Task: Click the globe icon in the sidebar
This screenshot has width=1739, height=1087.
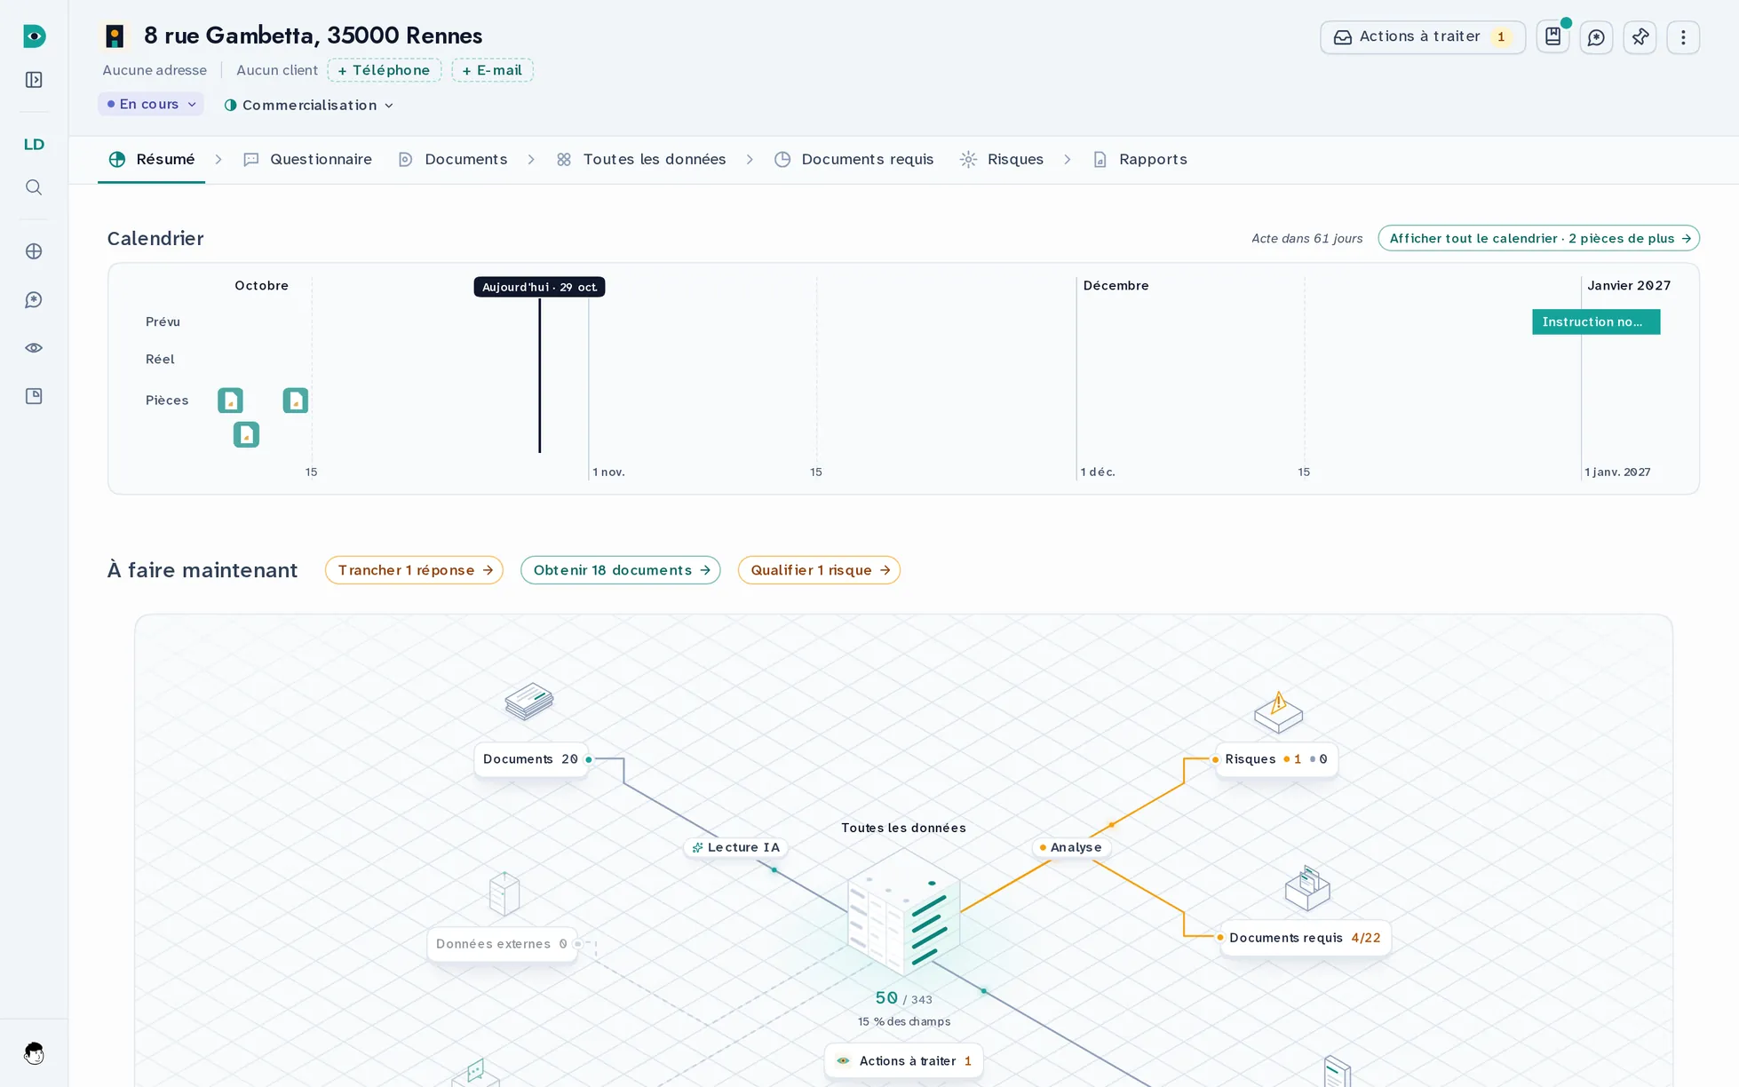Action: pyautogui.click(x=34, y=251)
